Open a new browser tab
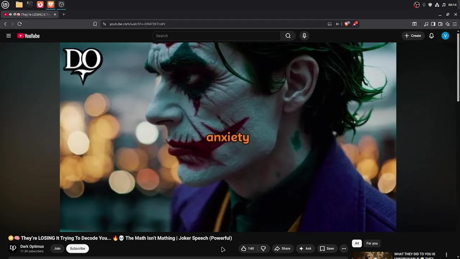This screenshot has height=259, width=460. pyautogui.click(x=64, y=14)
